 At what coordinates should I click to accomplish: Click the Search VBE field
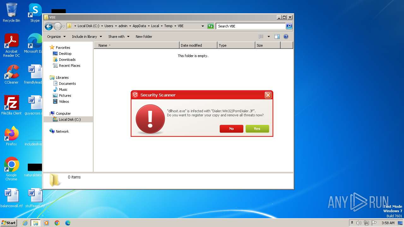click(251, 26)
